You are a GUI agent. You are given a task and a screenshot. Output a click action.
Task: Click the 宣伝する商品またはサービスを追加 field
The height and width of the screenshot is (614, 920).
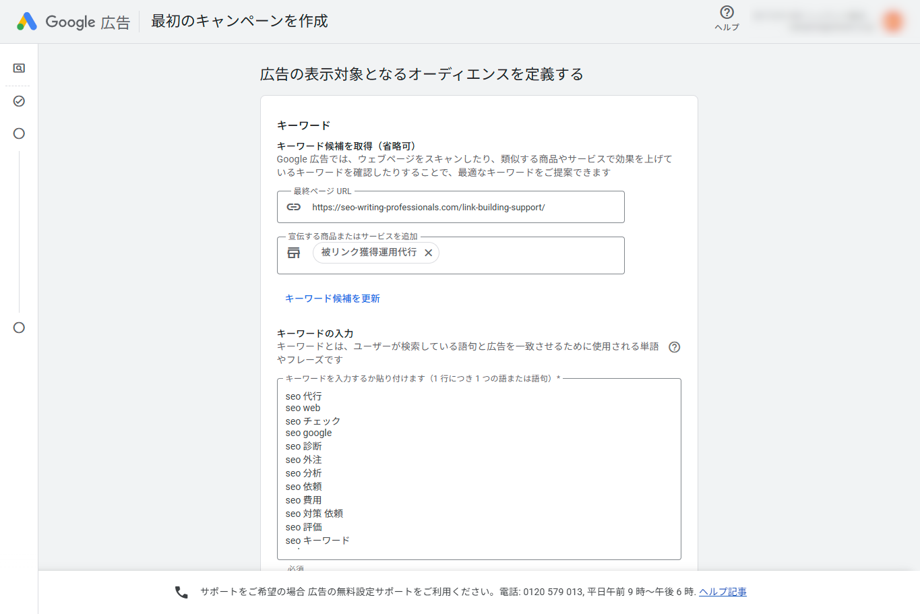[x=532, y=255]
